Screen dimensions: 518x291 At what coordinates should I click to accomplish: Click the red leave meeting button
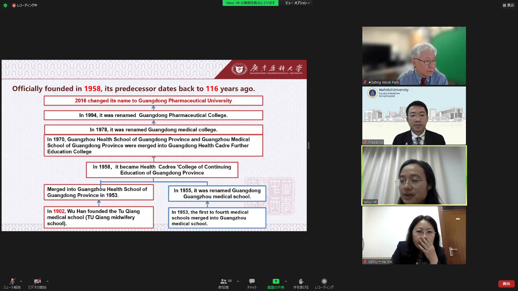pyautogui.click(x=506, y=284)
